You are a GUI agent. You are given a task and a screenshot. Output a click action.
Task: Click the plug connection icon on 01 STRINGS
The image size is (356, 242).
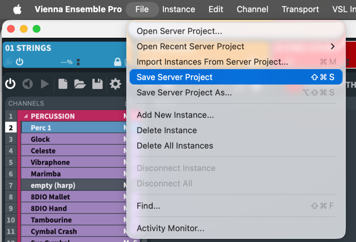click(9, 62)
